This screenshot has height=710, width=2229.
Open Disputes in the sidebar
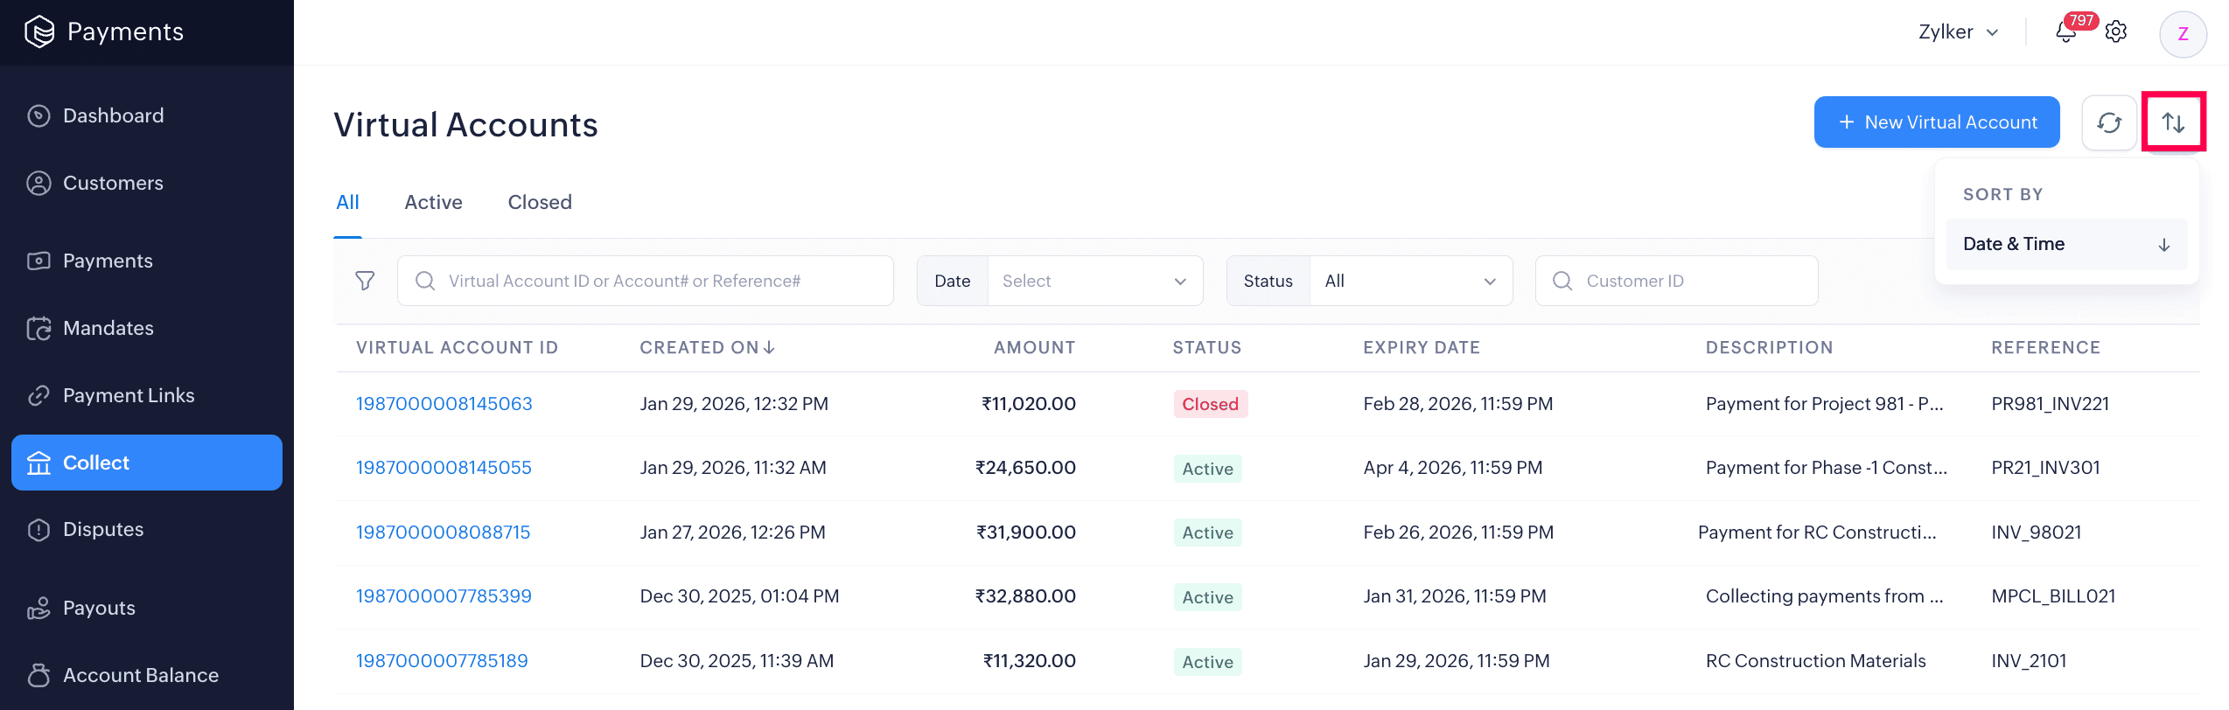tap(103, 529)
